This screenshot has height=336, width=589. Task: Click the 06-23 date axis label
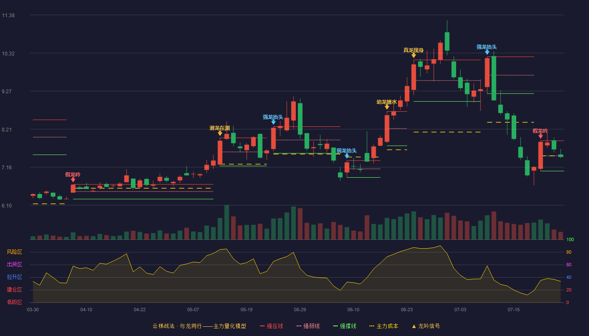coord(407,310)
